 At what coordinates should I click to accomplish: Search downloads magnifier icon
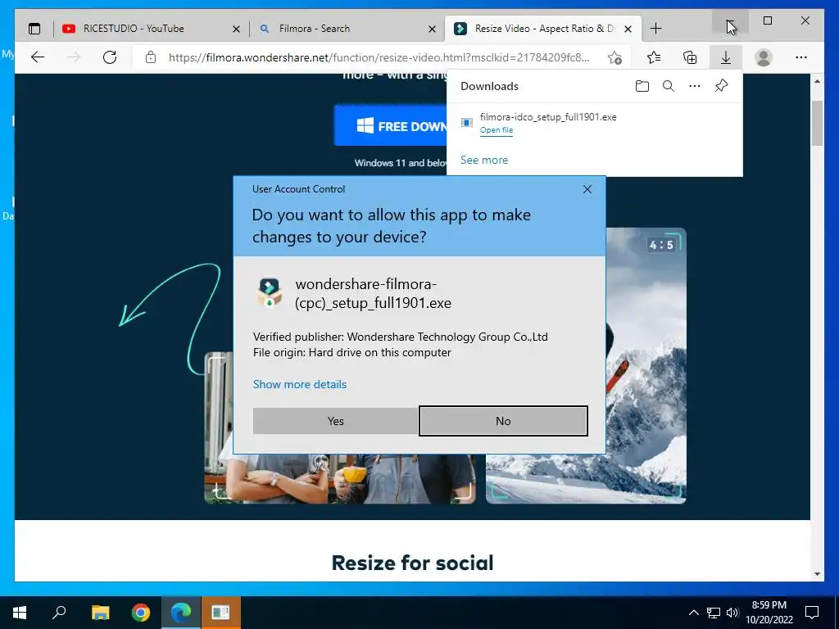tap(669, 86)
